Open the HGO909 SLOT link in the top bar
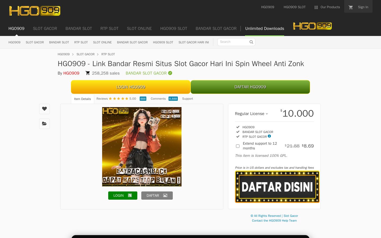This screenshot has width=381, height=238. [294, 7]
